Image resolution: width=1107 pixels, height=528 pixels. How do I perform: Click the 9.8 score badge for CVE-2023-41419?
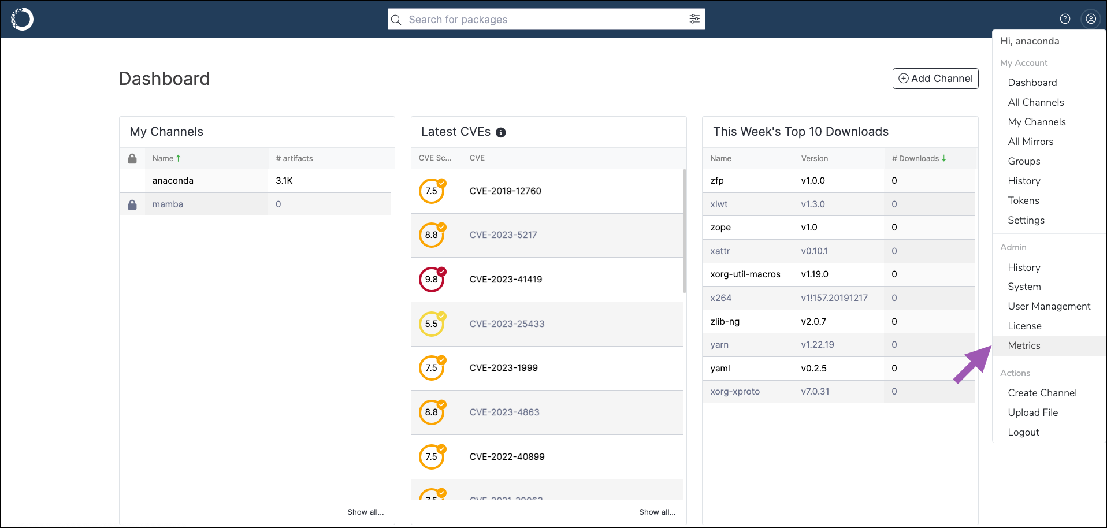coord(432,279)
